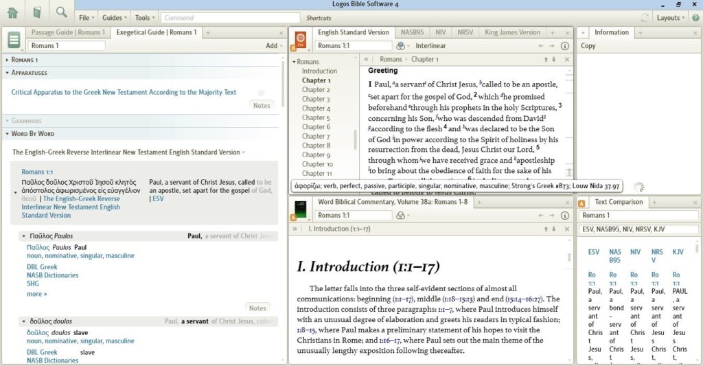Show ESV resource information icon
The height and width of the screenshot is (366, 703).
[565, 46]
